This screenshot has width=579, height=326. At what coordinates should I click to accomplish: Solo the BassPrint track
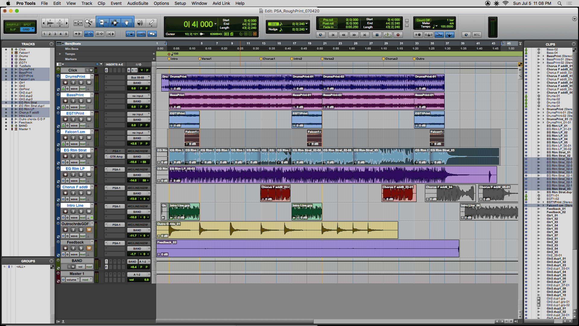(x=81, y=101)
